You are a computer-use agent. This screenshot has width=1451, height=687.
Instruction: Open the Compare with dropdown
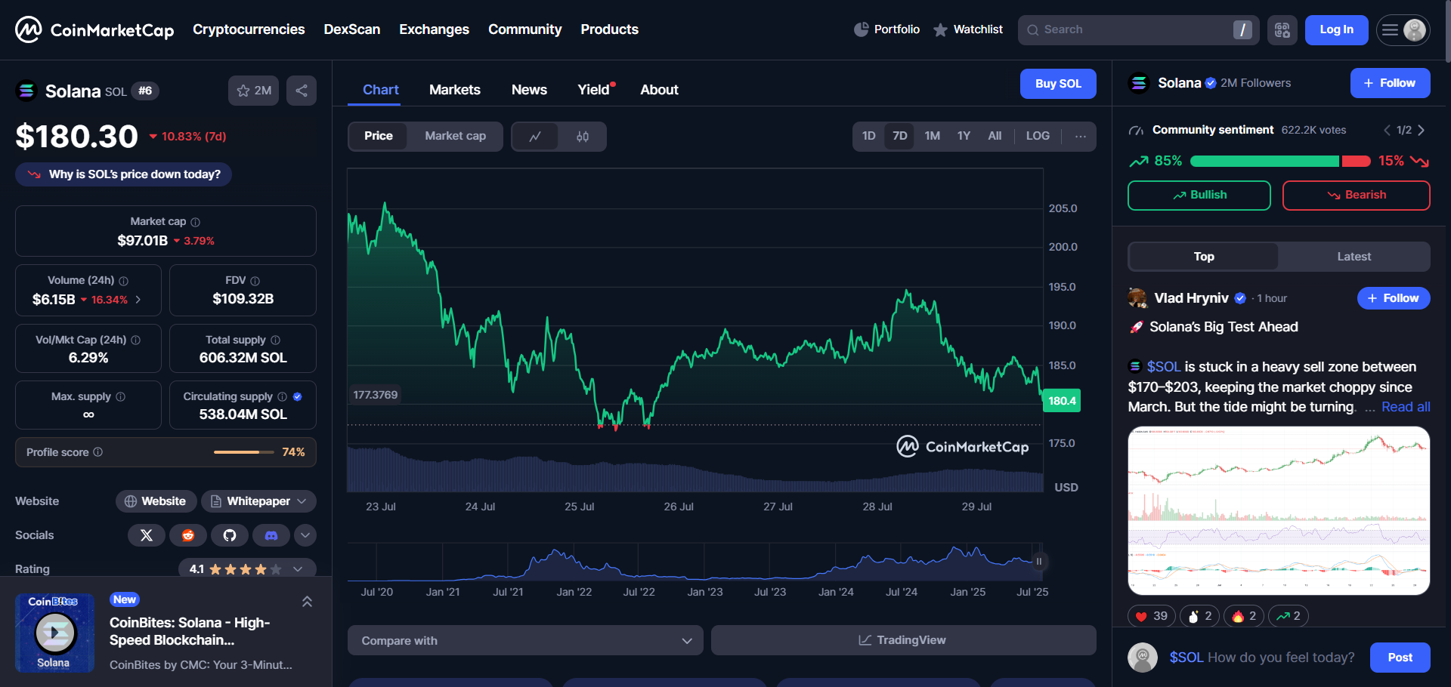pos(525,640)
